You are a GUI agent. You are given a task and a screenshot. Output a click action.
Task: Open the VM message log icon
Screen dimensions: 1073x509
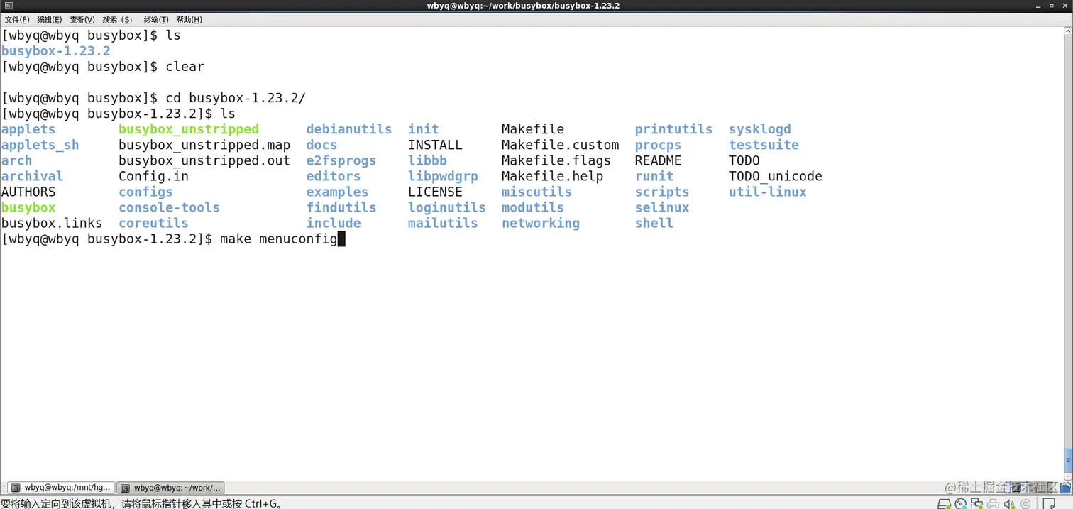tap(1049, 503)
